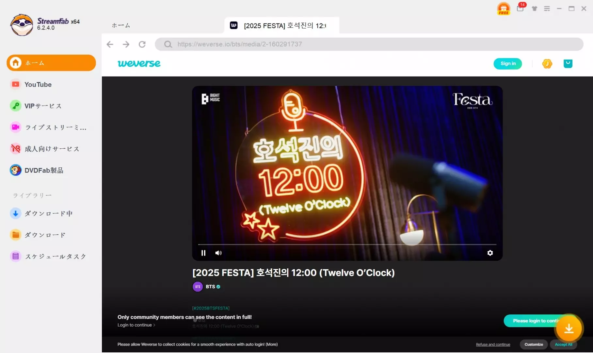Open YouTube in the sidebar

point(51,84)
